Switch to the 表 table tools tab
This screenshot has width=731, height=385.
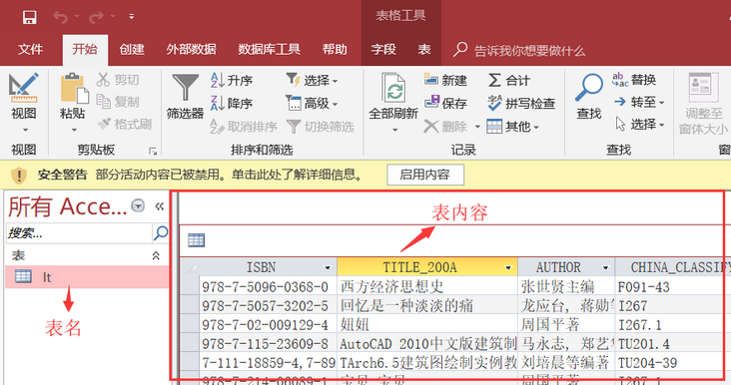tap(423, 49)
